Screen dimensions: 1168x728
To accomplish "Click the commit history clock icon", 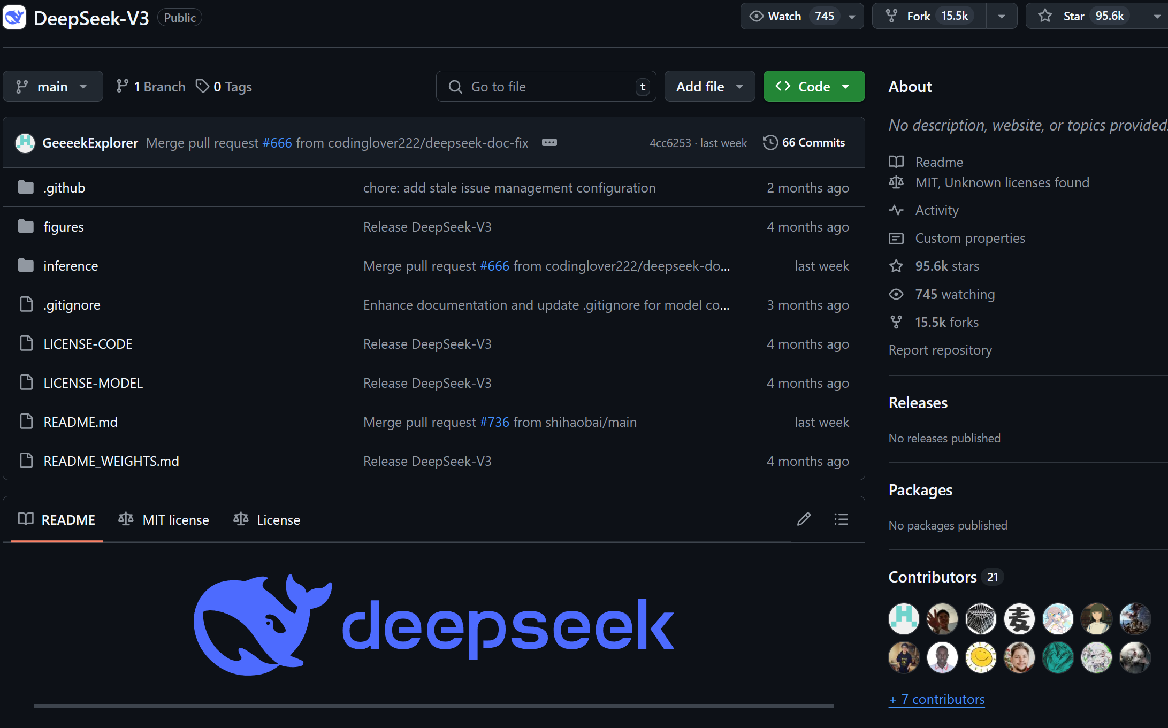I will coord(770,143).
